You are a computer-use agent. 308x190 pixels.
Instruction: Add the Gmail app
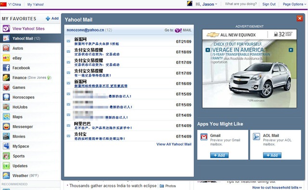click(x=219, y=155)
